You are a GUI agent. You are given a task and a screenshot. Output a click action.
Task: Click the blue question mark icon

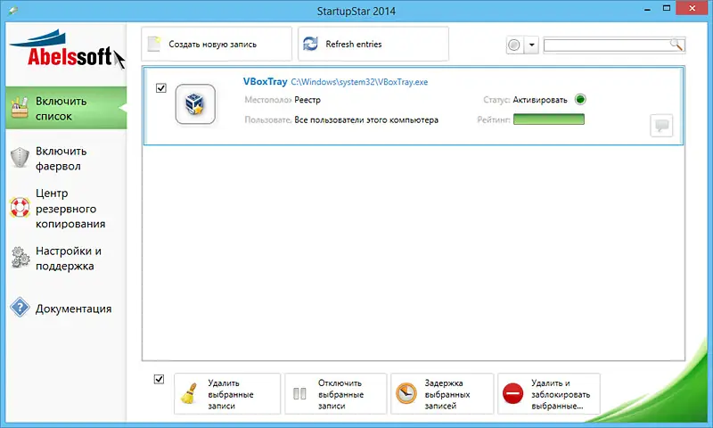20,308
